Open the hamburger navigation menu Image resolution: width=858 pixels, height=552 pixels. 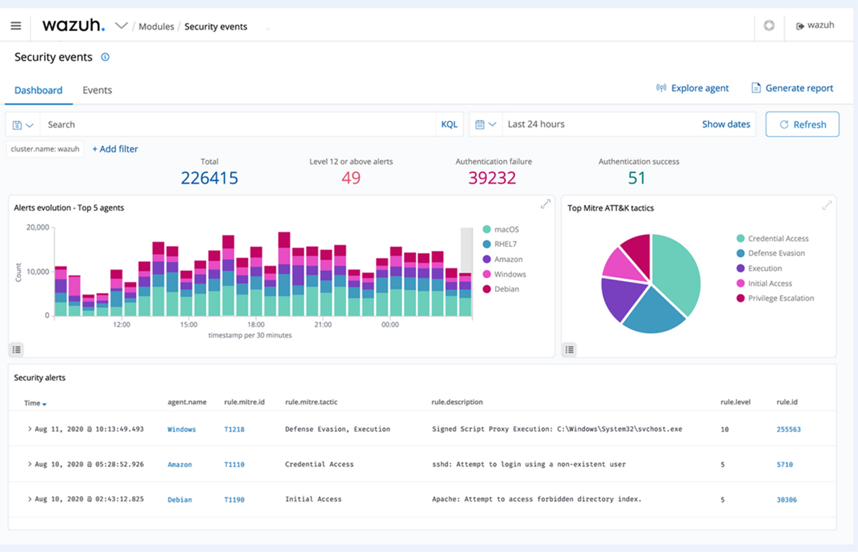16,26
